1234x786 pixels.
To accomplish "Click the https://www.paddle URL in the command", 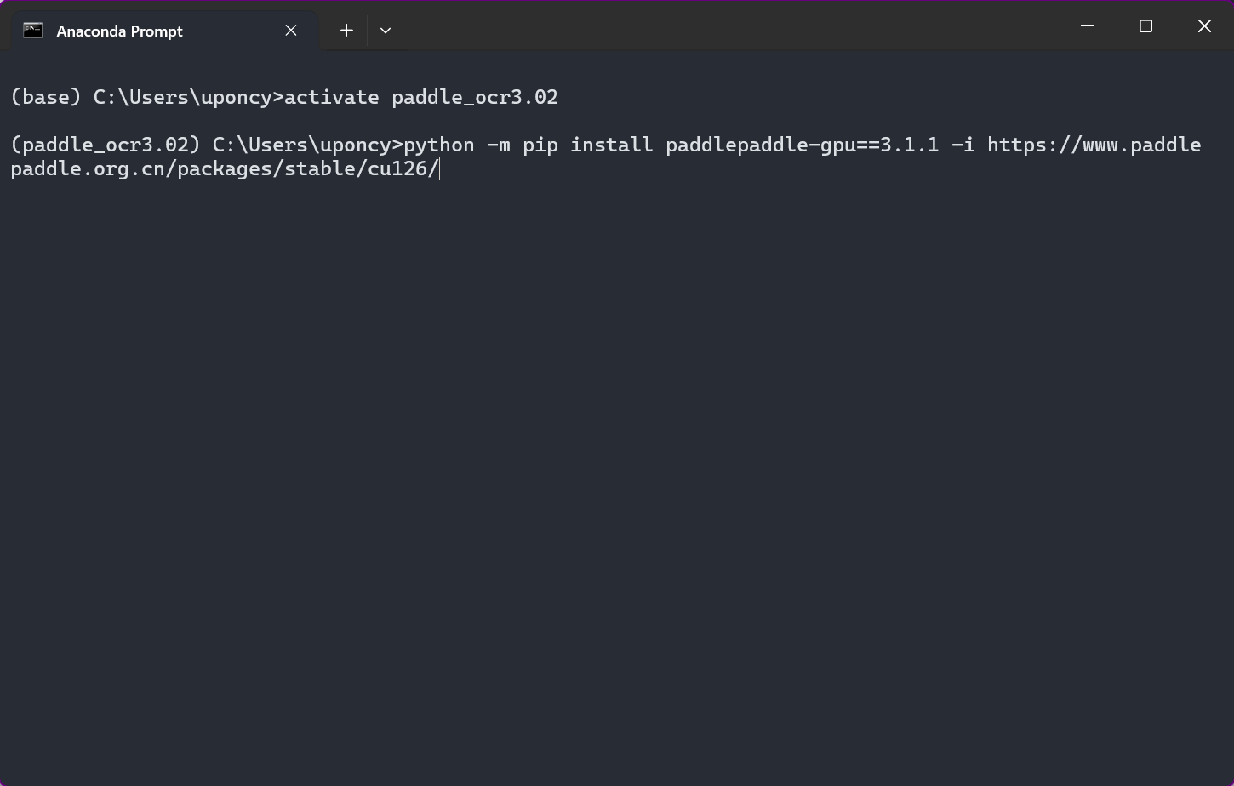I will tap(1094, 145).
